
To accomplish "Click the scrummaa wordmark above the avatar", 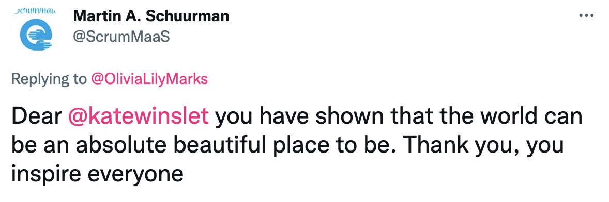I will pos(35,10).
